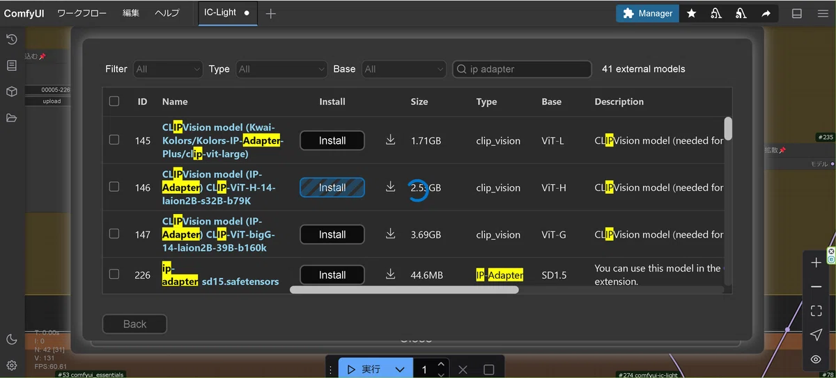This screenshot has height=378, width=836.
Task: Click the 'SD1.5' base cell
Action: click(x=554, y=275)
